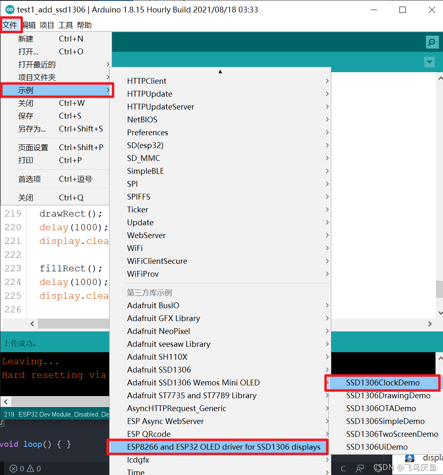Image resolution: width=443 pixels, height=475 pixels.
Task: Click editor horizontal scrollbar right arrow
Action: 430,324
